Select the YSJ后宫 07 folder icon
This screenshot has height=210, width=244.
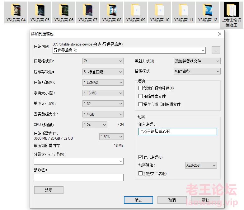pyautogui.click(x=88, y=12)
